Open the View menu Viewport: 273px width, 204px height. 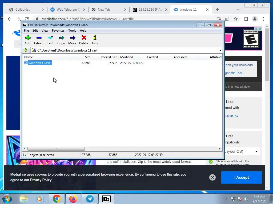(45, 31)
